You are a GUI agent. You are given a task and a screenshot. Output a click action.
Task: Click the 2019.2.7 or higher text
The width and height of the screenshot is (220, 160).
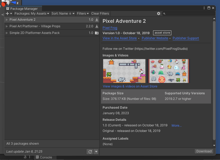tap(178, 99)
